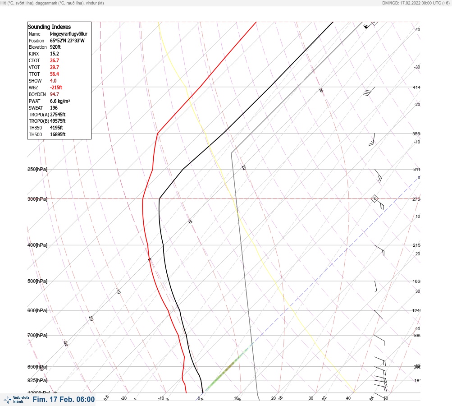Click the 925[hPa] pressure label
Viewport: 452px width, 406px height.
point(37,380)
